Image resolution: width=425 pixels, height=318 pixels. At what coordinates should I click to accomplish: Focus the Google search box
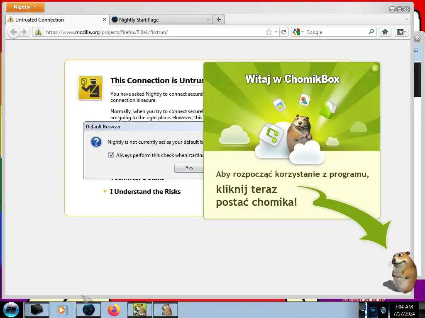tap(336, 32)
